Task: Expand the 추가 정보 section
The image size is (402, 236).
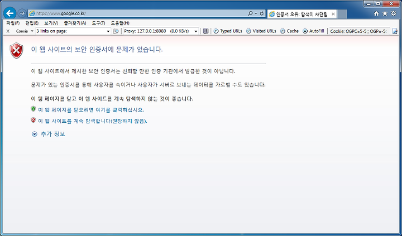Action: [x=48, y=134]
